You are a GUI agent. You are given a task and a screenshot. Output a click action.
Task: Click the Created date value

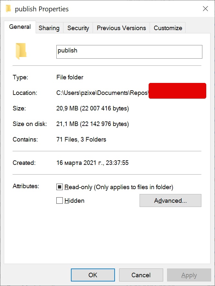click(x=93, y=163)
